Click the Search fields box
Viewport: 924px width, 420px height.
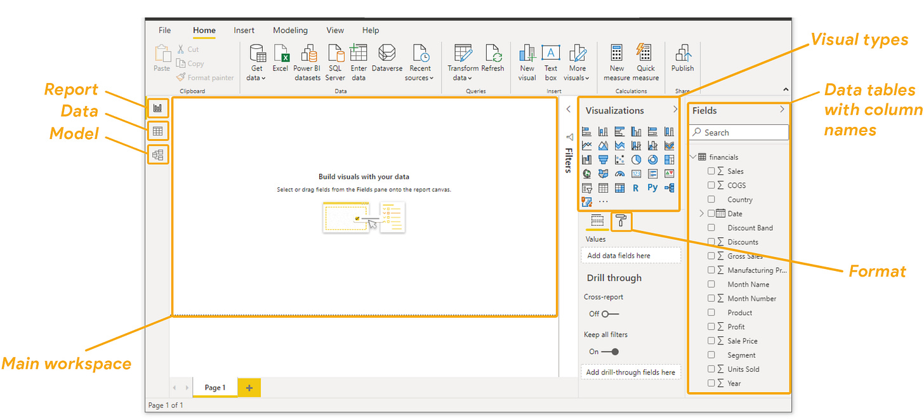(x=739, y=133)
